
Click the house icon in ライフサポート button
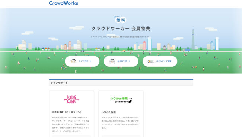pos(73,61)
